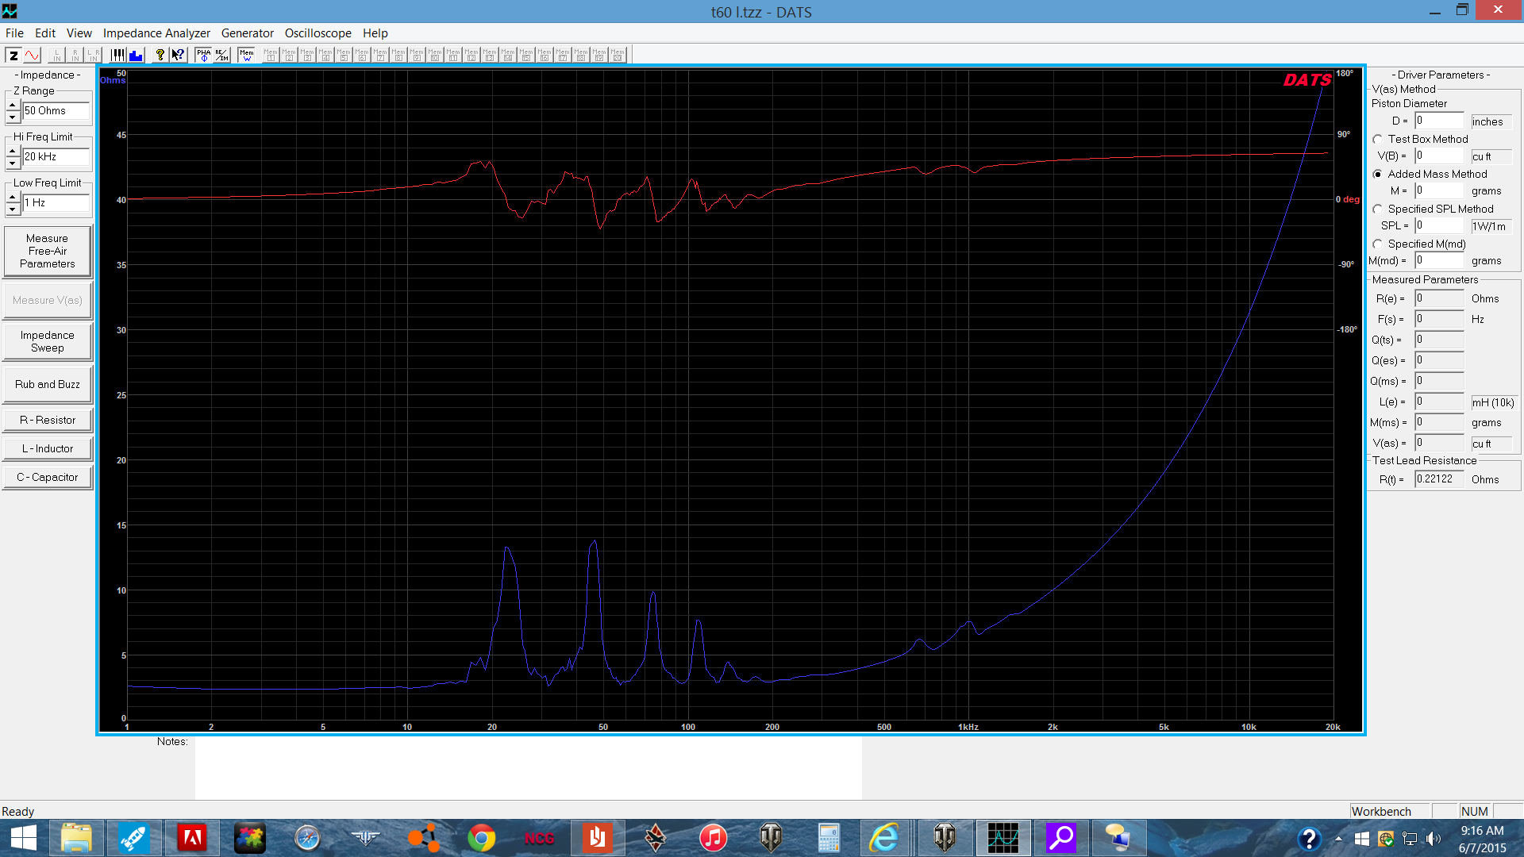Toggle the RE/IM plot icon

coord(222,55)
